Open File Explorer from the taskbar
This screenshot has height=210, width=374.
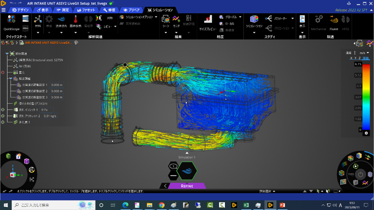tap(150, 205)
